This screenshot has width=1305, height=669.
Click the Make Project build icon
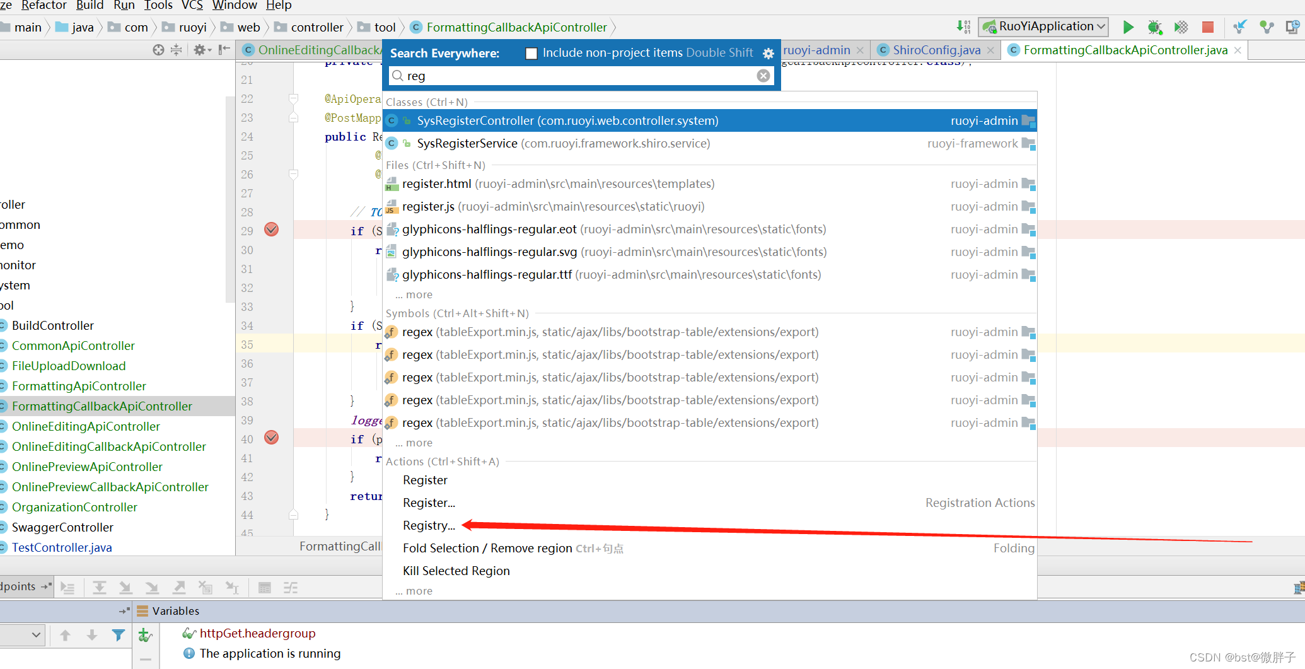963,27
